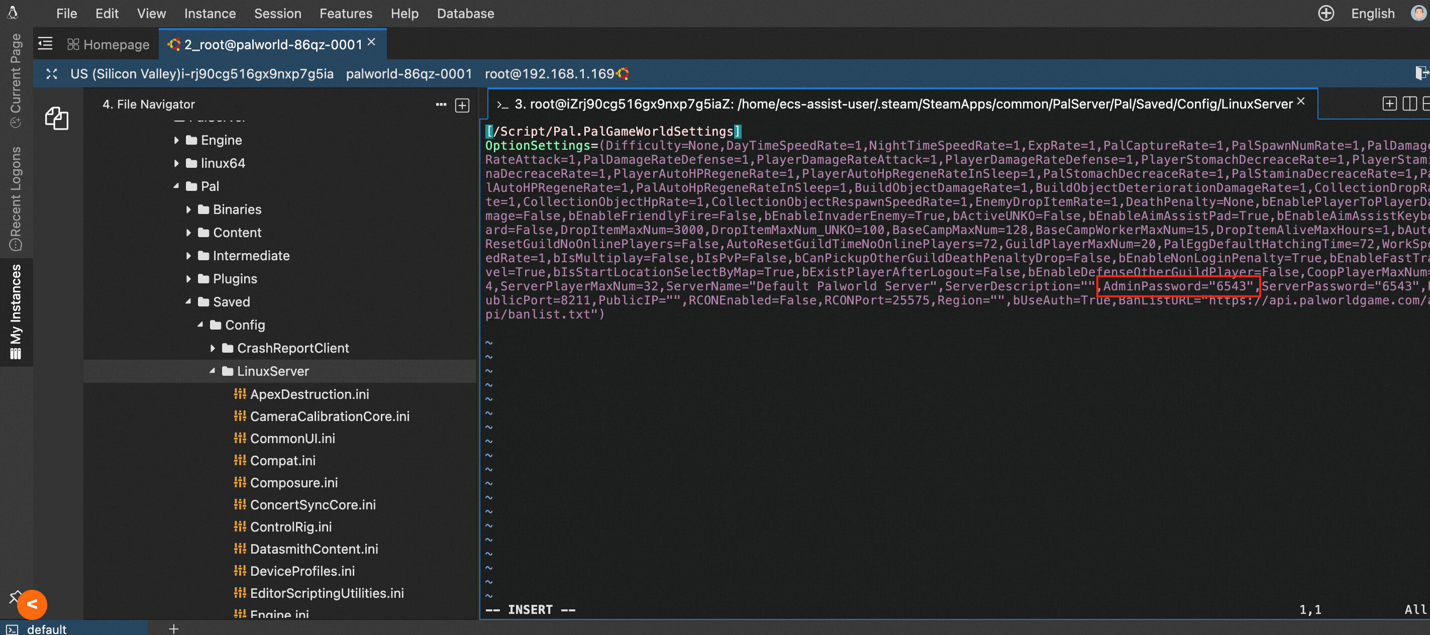Collapse the sidebar using the menu-fold icon
Screen dimensions: 1430x635
coord(46,44)
